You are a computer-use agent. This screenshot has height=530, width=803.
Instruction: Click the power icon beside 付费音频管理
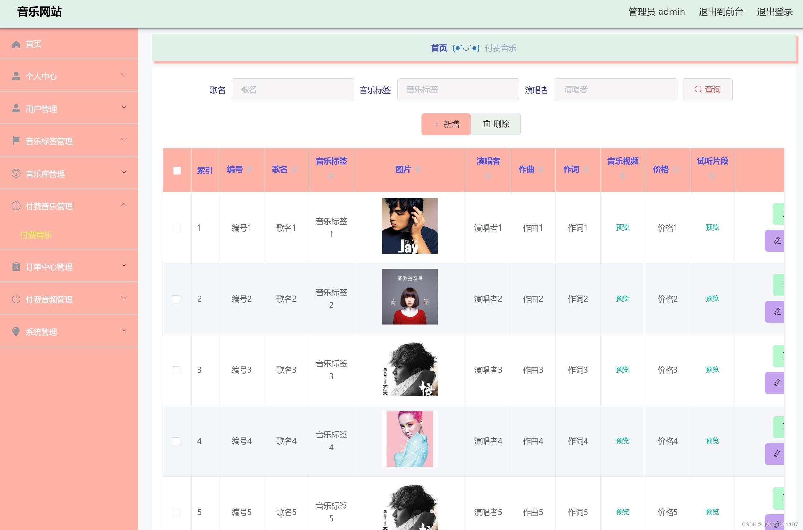16,299
